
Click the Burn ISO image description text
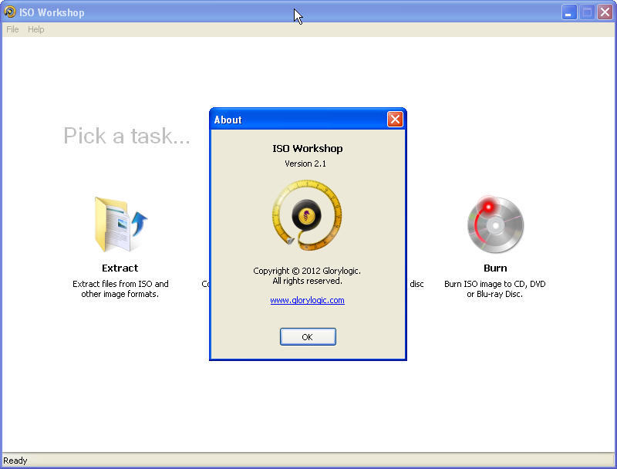click(495, 288)
